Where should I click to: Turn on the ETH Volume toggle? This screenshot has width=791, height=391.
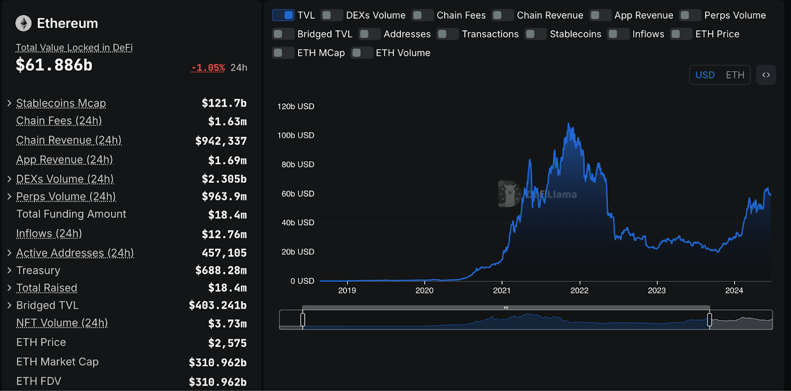(362, 53)
